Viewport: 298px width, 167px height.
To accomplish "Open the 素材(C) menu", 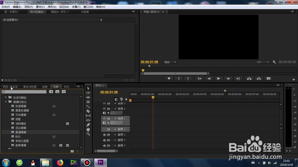I will pyautogui.click(x=40, y=7).
